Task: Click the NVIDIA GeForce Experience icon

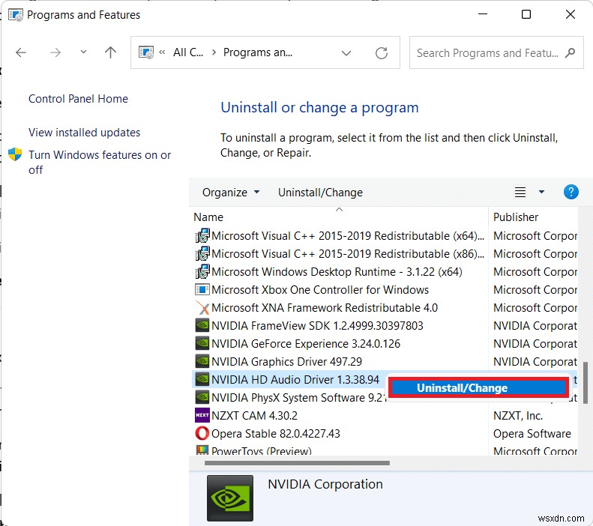Action: coord(202,343)
